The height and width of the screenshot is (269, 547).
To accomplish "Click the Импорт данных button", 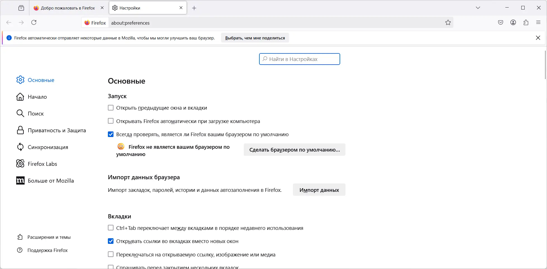I will [319, 190].
